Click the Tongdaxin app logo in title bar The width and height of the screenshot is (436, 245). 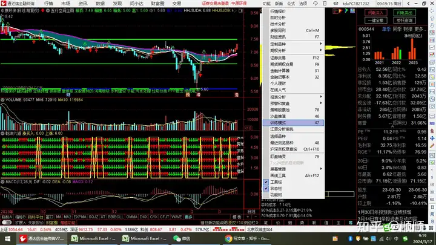[4, 4]
